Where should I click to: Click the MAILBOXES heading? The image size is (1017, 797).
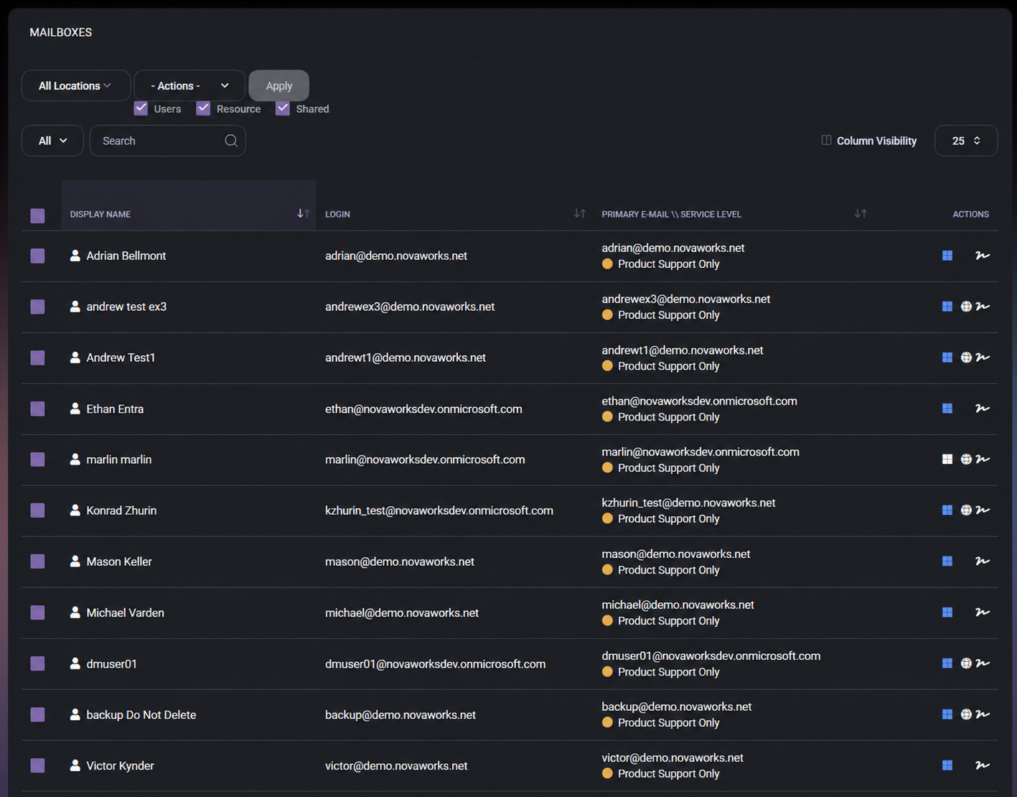[x=61, y=32]
